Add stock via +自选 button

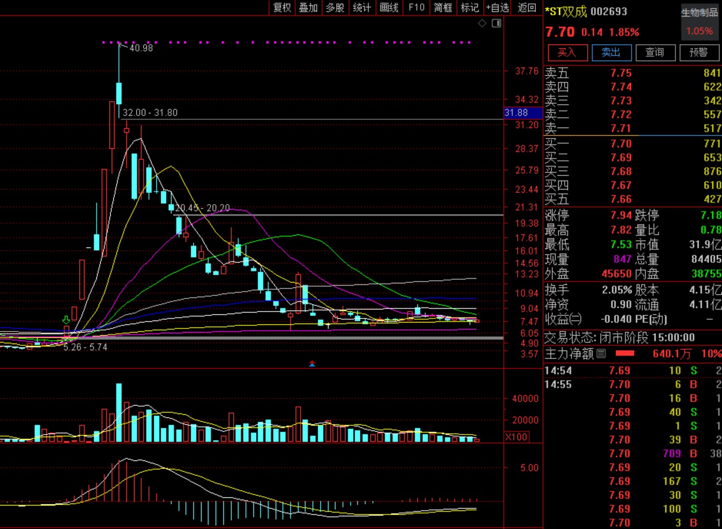coord(497,8)
